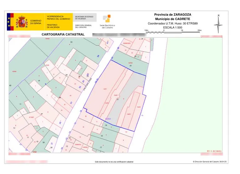Select 'MINISTERIO DE HACIENDA' text

point(53,26)
